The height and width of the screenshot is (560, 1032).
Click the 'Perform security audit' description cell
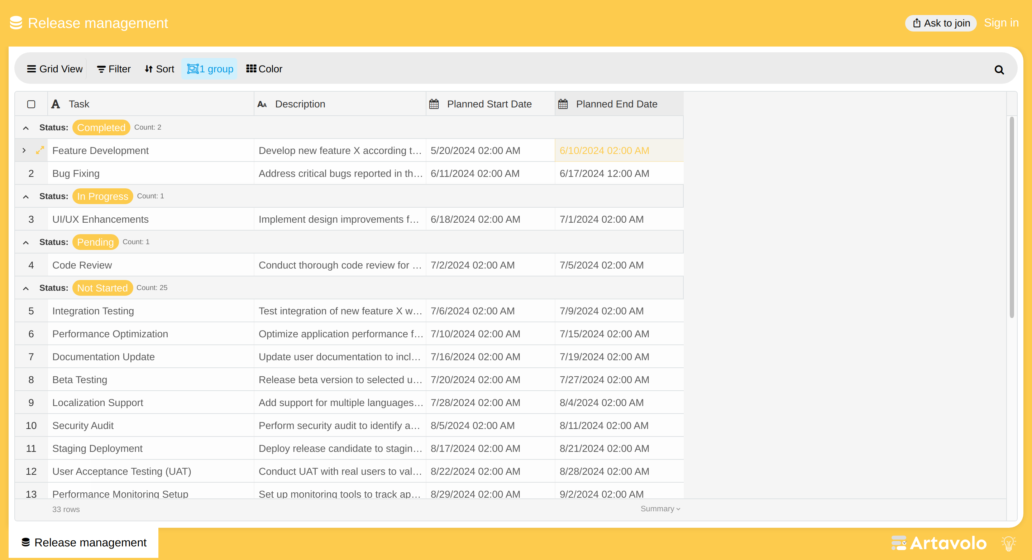[x=340, y=425]
